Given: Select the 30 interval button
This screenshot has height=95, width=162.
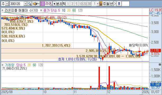Looking at the screenshot, I should [x=89, y=4].
